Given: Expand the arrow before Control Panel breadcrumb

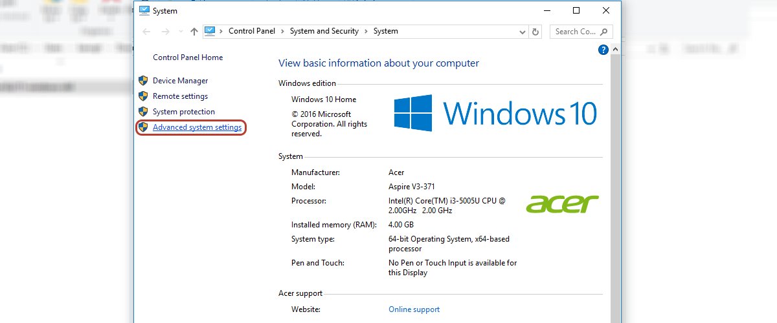Looking at the screenshot, I should coord(221,31).
